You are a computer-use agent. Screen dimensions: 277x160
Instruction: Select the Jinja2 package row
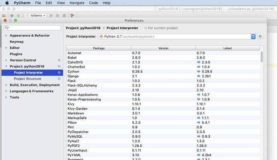pyautogui.click(x=163, y=90)
